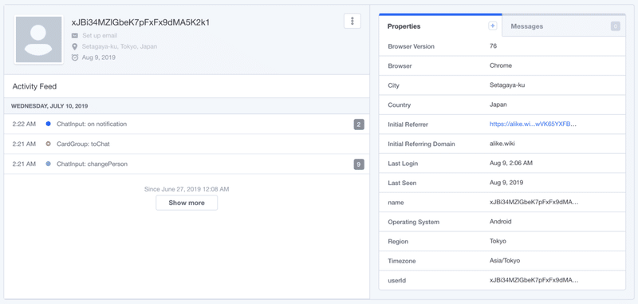Click the 2:22 AM timestamp
This screenshot has width=638, height=304.
(x=24, y=124)
